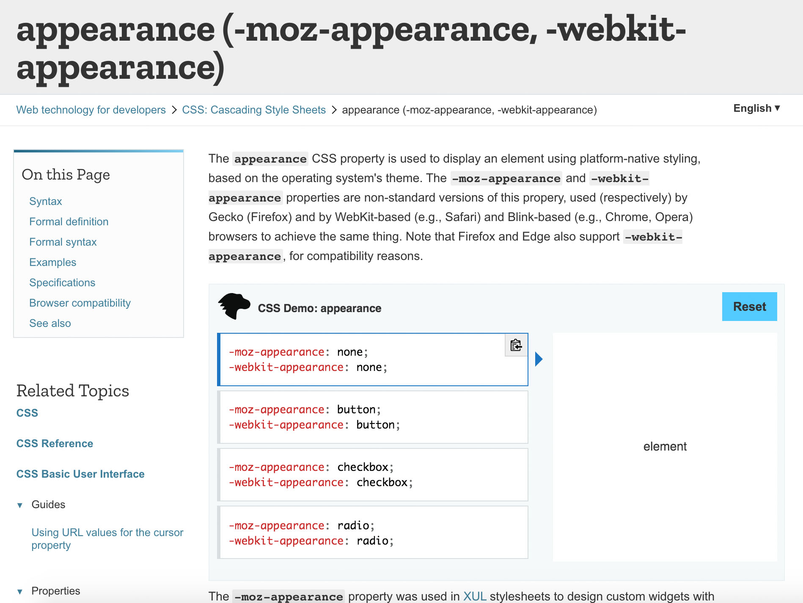Collapse the Properties section triangle
Image resolution: width=803 pixels, height=603 pixels.
point(20,591)
